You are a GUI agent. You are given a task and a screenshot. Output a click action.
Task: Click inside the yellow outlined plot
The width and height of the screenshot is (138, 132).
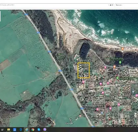[84, 70]
